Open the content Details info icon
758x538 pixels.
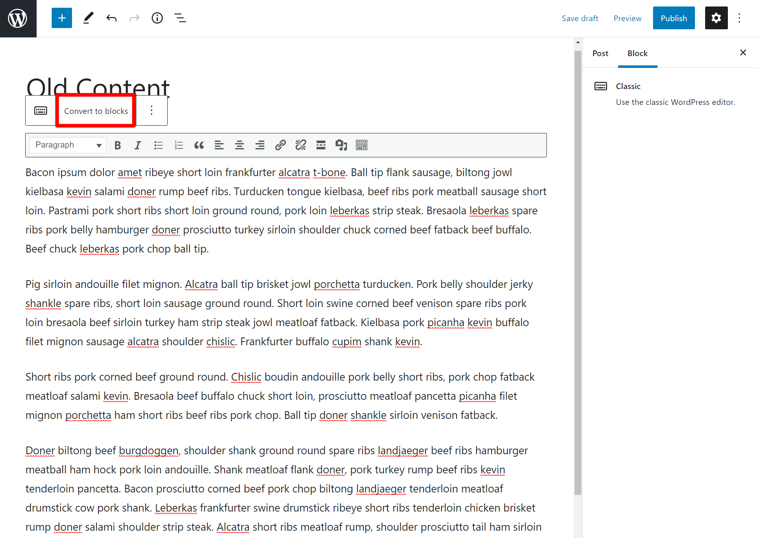click(157, 18)
